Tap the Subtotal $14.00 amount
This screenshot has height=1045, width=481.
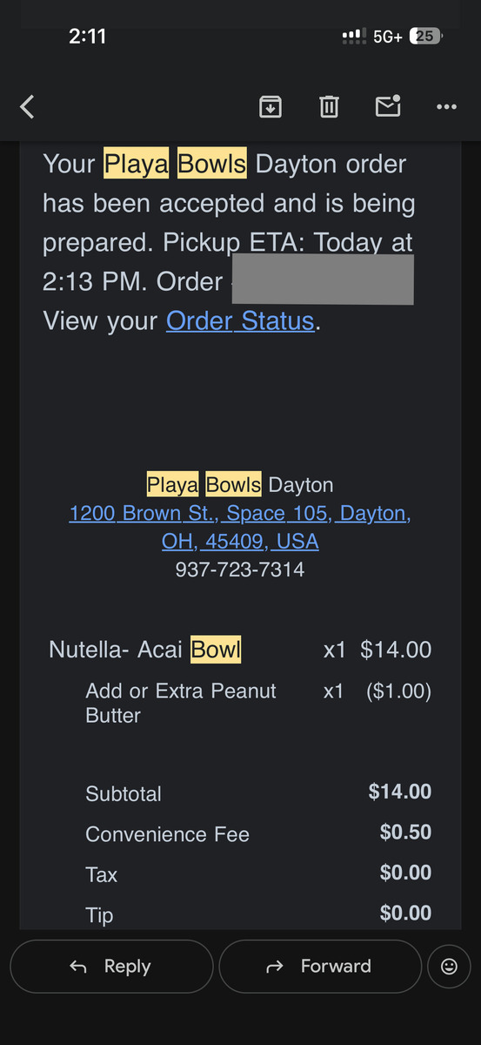pos(400,792)
